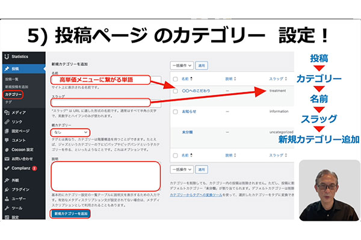Open Cocoon 設定 menu item
361x240 pixels.
pyautogui.click(x=24, y=150)
